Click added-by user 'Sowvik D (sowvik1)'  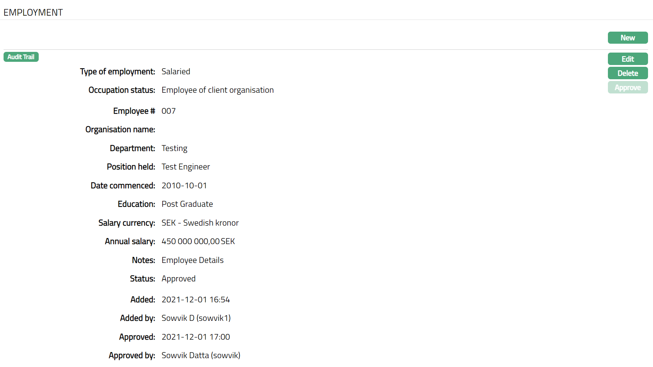click(x=196, y=318)
